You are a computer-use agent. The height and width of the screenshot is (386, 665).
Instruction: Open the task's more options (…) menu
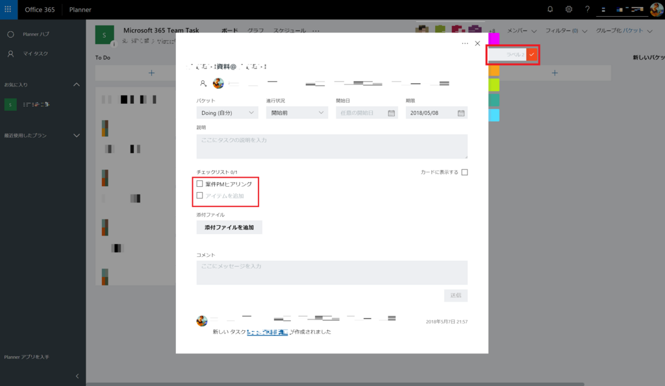(x=464, y=42)
